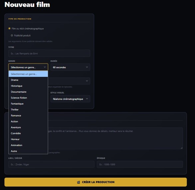Screen dimensions: 195x190
Task: Choose Fantastique genre option
Action: (28, 104)
